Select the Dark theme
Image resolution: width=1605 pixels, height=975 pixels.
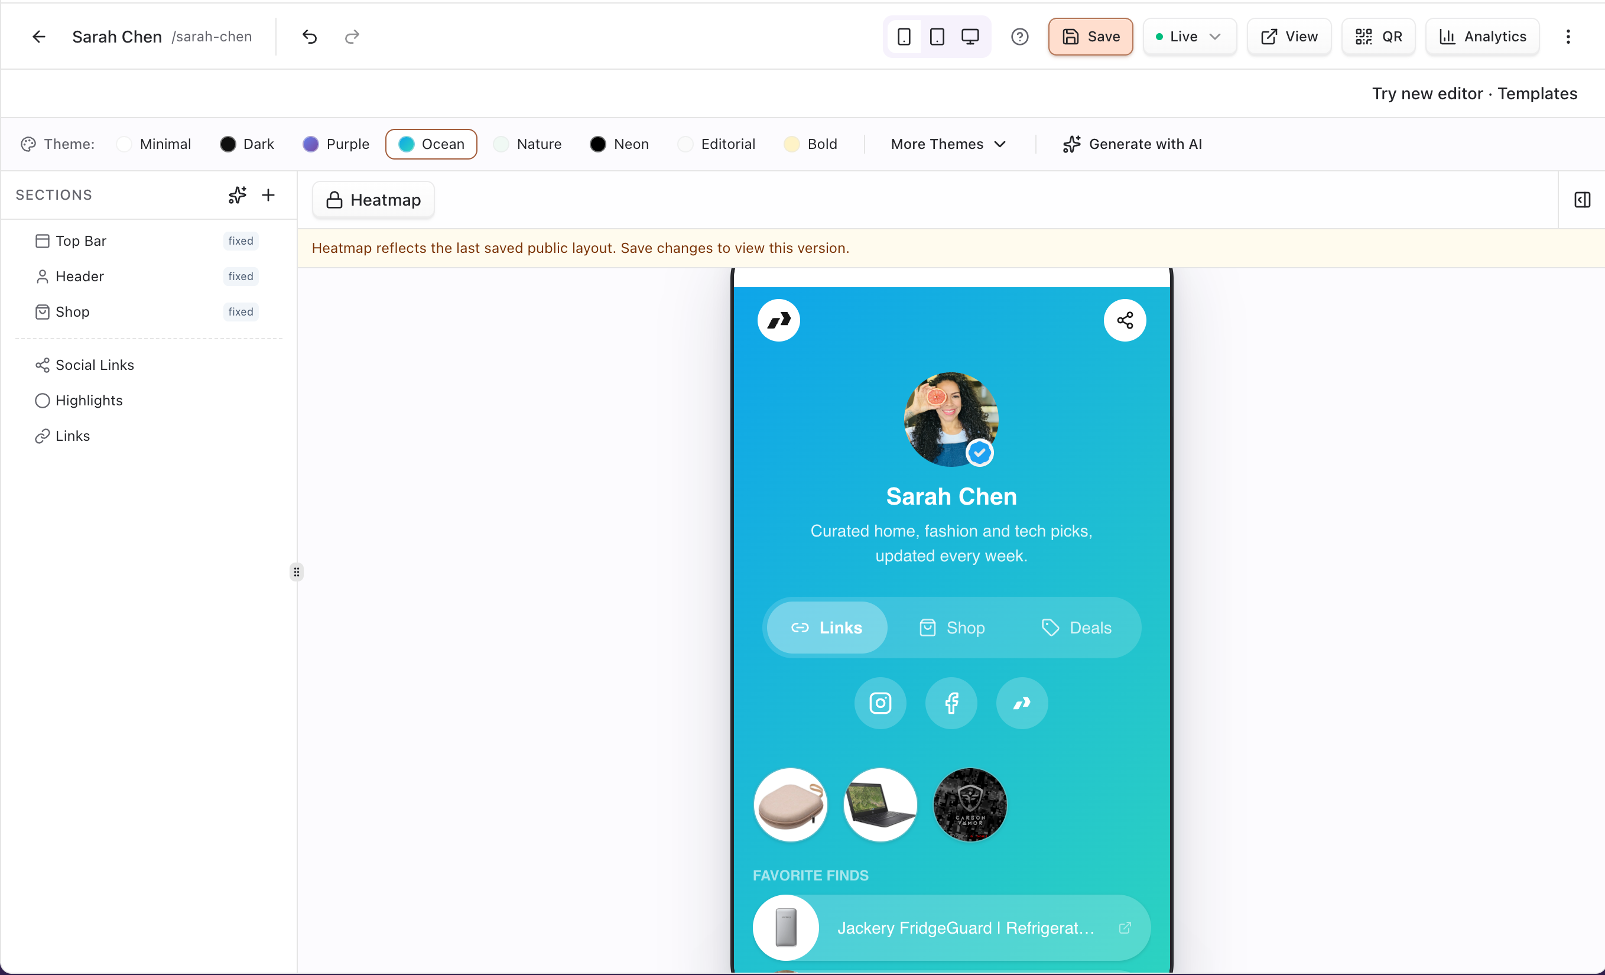click(247, 144)
